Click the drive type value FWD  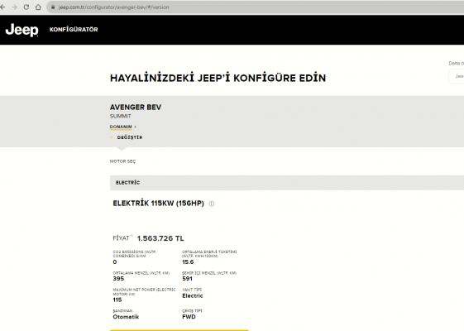point(189,317)
